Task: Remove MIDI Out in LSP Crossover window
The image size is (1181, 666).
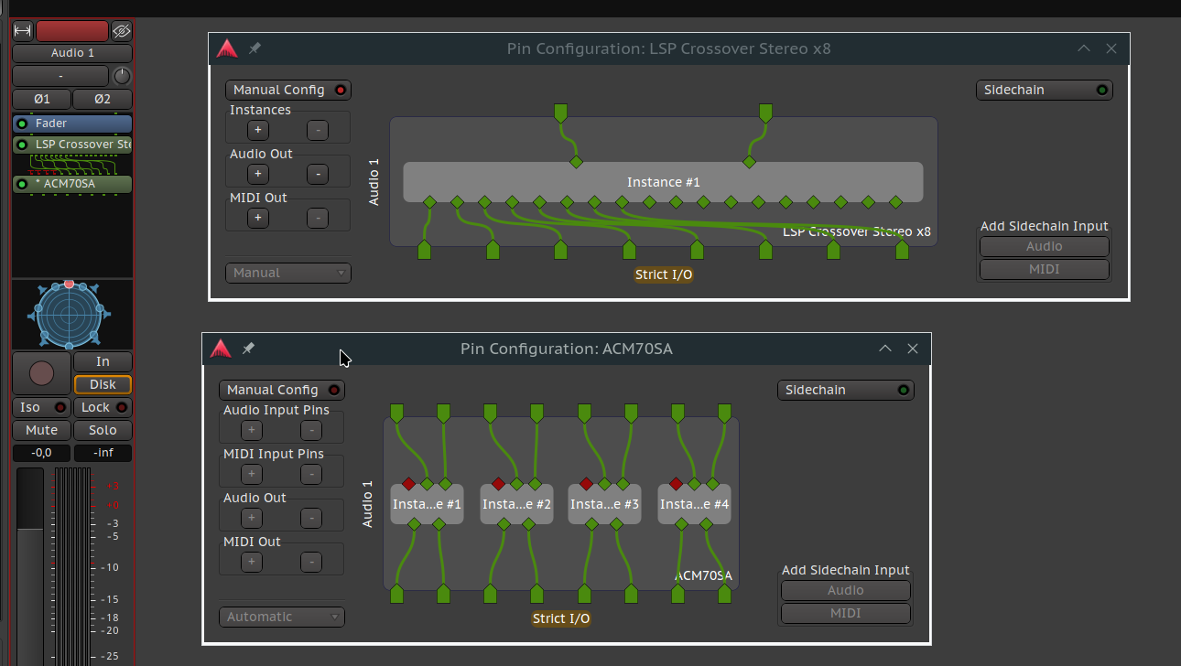Action: click(317, 218)
